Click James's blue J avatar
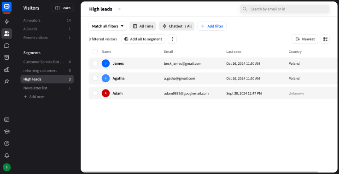Image resolution: width=339 pixels, height=174 pixels. (x=106, y=63)
